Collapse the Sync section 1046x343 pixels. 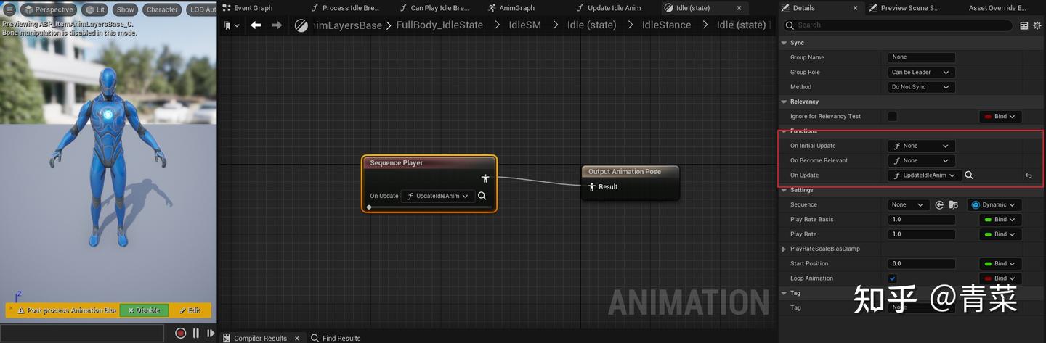pyautogui.click(x=784, y=43)
